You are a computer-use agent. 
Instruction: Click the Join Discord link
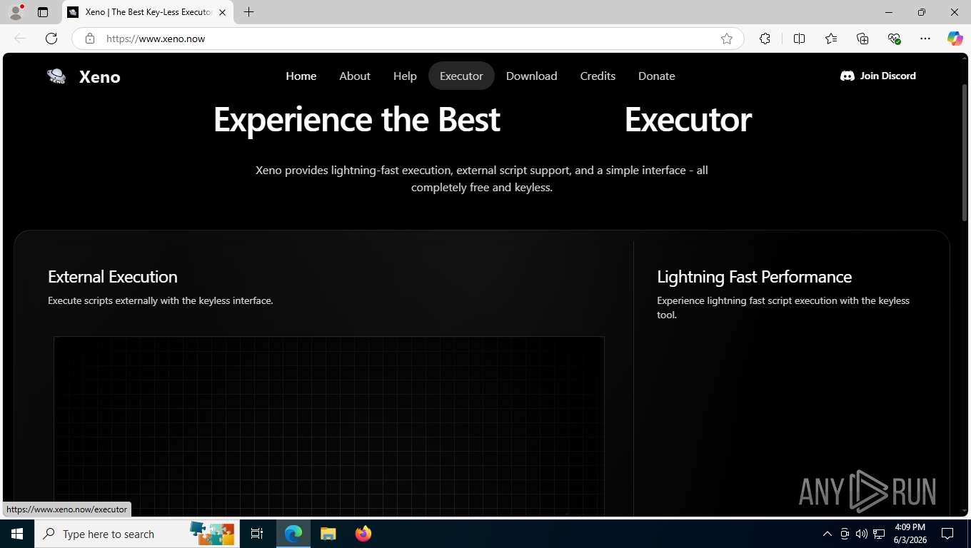coord(878,76)
